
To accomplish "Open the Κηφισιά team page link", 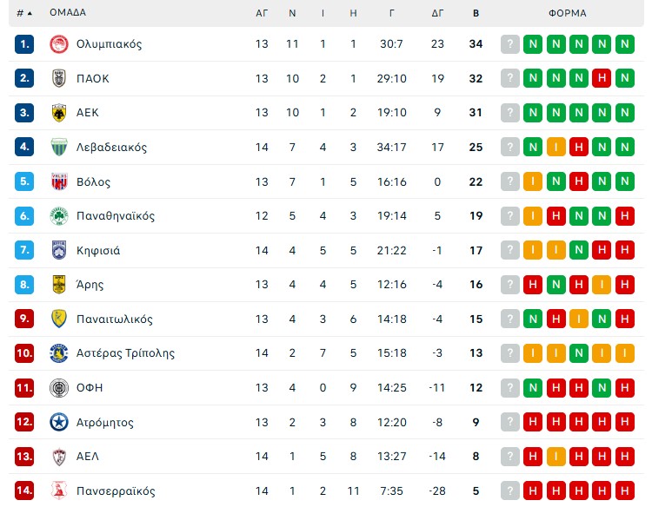I will [x=98, y=251].
